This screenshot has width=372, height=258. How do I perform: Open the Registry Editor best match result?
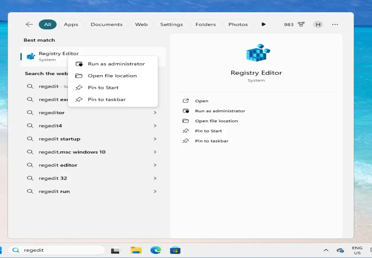(x=93, y=57)
